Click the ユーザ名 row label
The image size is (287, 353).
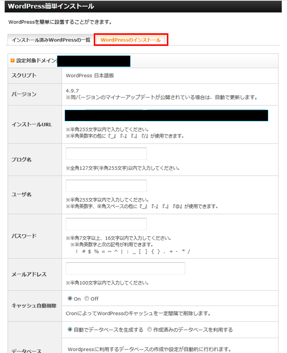click(x=21, y=195)
